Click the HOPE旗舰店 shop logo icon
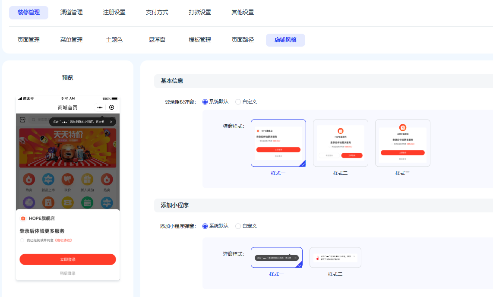The image size is (493, 297). tap(23, 218)
